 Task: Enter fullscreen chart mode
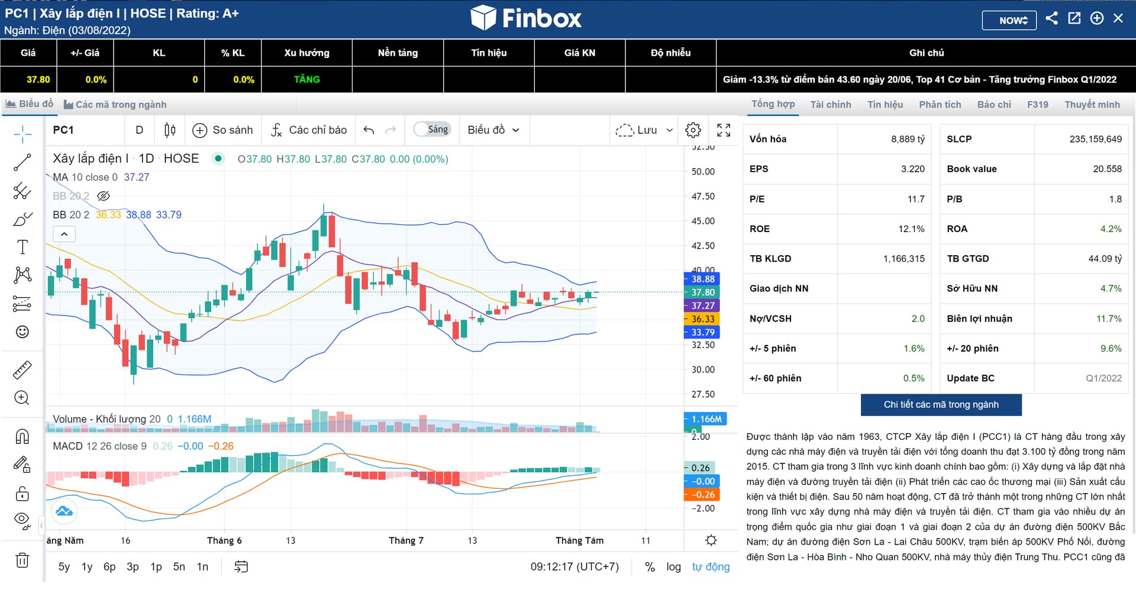click(724, 130)
